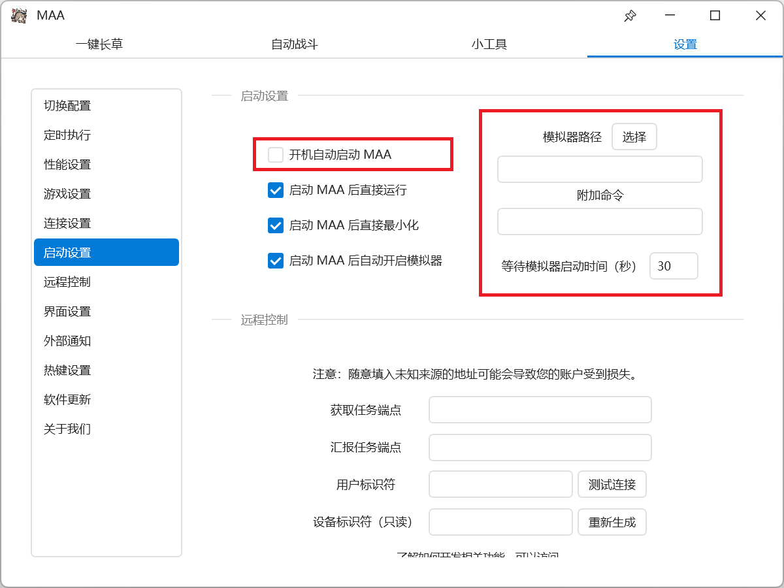The height and width of the screenshot is (588, 784).
Task: Click the 获取任务端点 input field
Action: (540, 410)
